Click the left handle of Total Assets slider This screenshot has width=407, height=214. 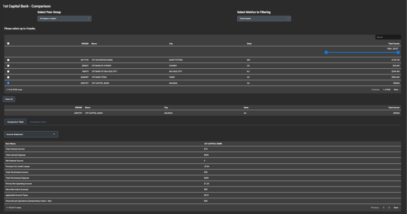point(326,53)
